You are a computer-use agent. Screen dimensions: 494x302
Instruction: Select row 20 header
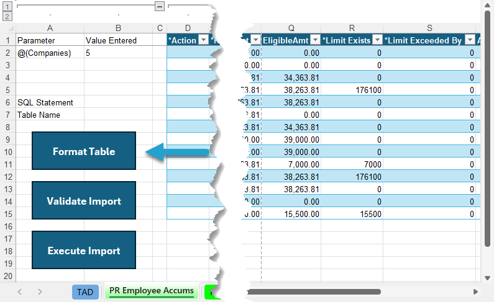[x=8, y=276]
